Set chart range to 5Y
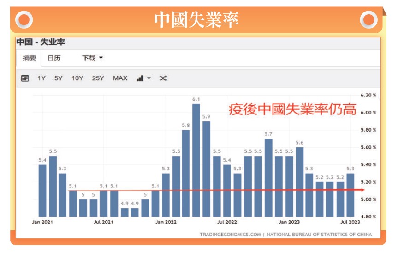 tap(58, 78)
